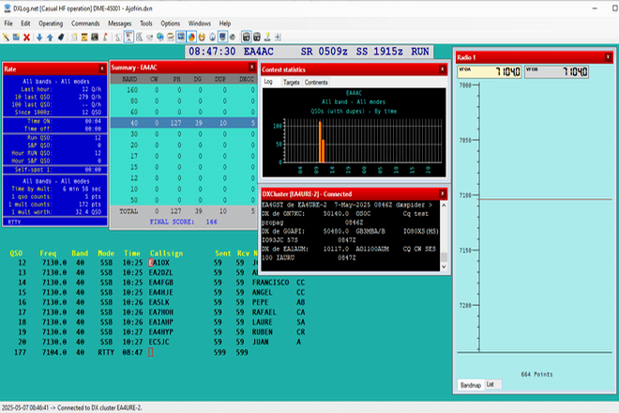Click the orange face toolbar icon

click(202, 38)
